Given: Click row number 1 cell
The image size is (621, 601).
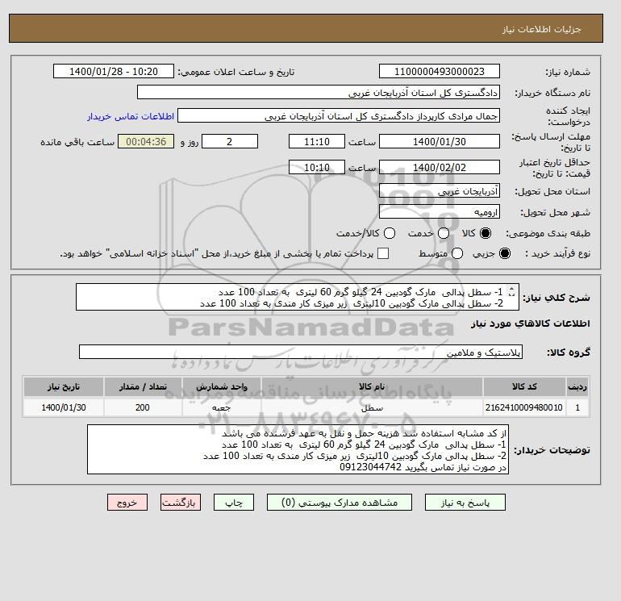Looking at the screenshot, I should (577, 407).
